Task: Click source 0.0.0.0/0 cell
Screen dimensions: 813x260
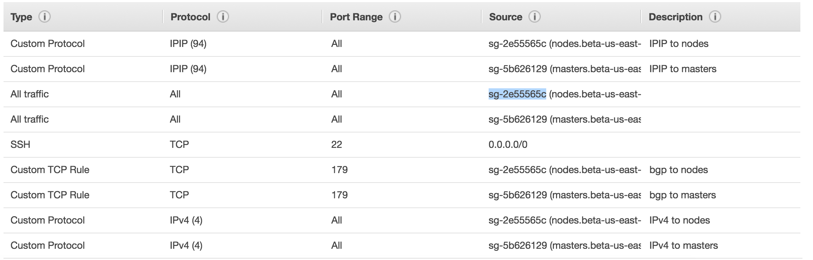Action: 508,144
